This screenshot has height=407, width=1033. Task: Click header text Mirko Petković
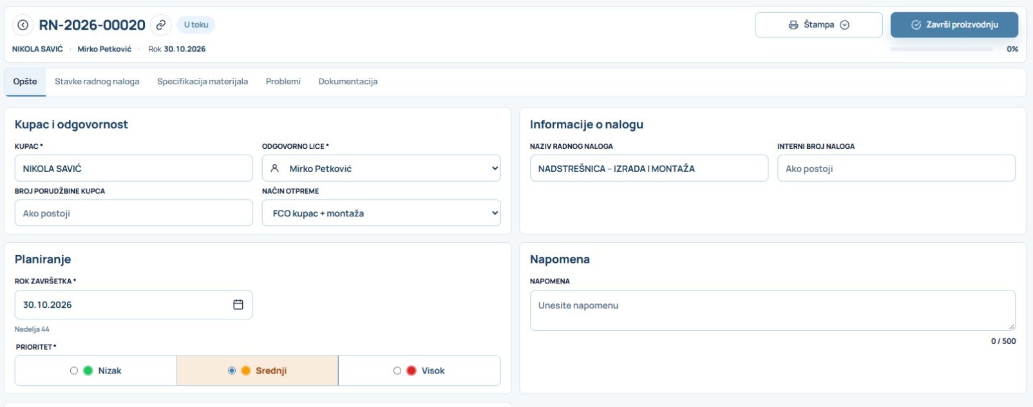[x=104, y=49]
